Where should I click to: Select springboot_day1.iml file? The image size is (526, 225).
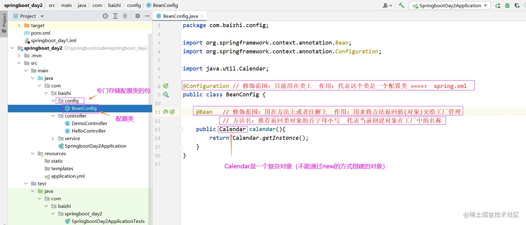(53, 40)
